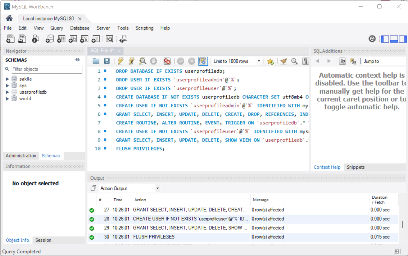Image resolution: width=408 pixels, height=256 pixels.
Task: Click the Explain query plan magnifier icon
Action: pos(143,61)
